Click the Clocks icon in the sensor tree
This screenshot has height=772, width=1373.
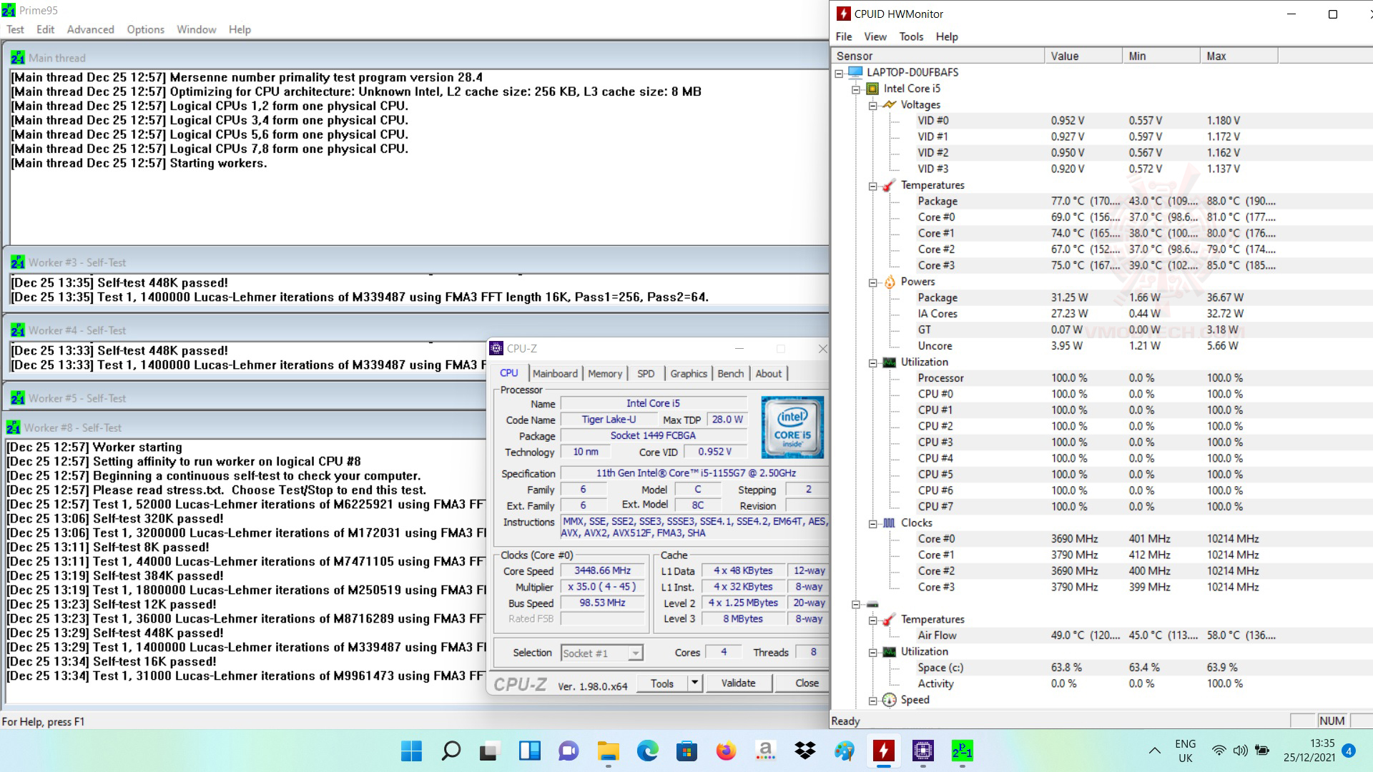(889, 523)
